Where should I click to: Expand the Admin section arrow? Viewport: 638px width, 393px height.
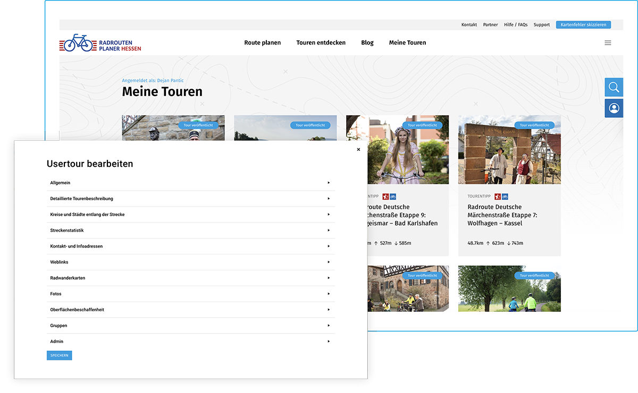[x=329, y=341]
